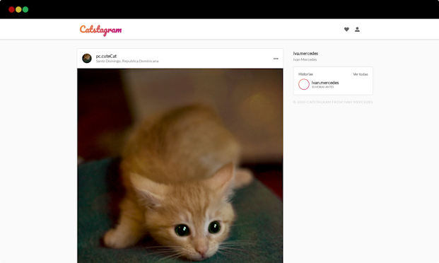This screenshot has width=439, height=263.
Task: Open the iva.mercedes sidebar username
Action: pyautogui.click(x=305, y=53)
